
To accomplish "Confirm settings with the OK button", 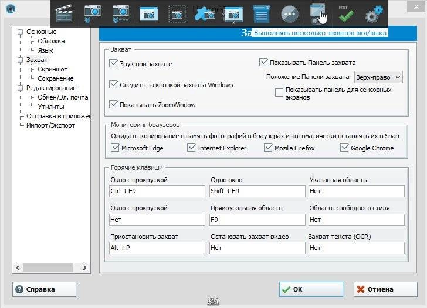I will click(x=311, y=289).
